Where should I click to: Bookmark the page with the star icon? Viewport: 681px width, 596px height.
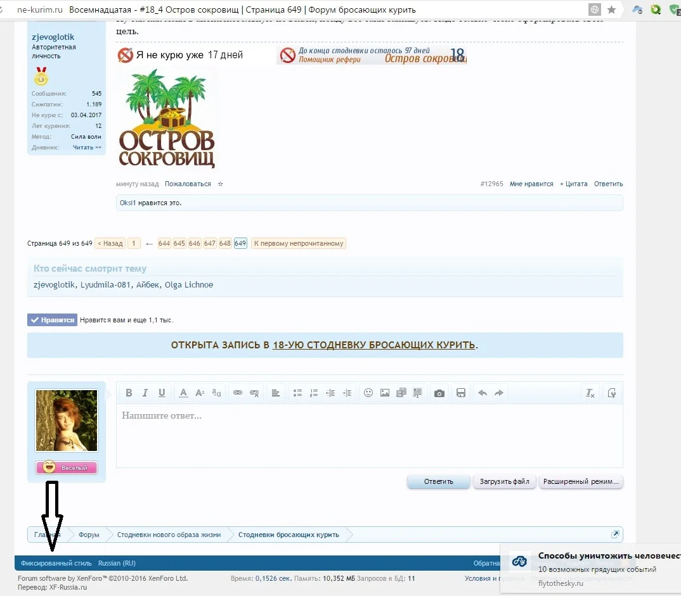pos(611,10)
